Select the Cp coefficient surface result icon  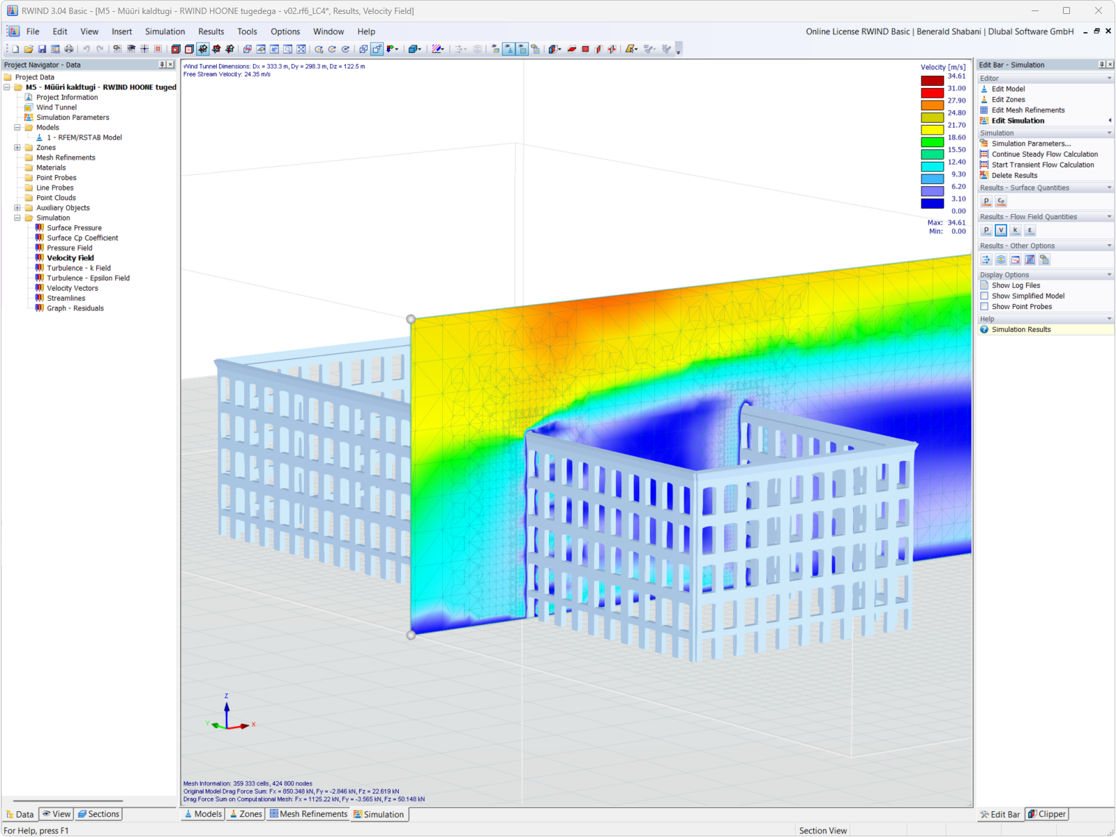(x=1002, y=201)
